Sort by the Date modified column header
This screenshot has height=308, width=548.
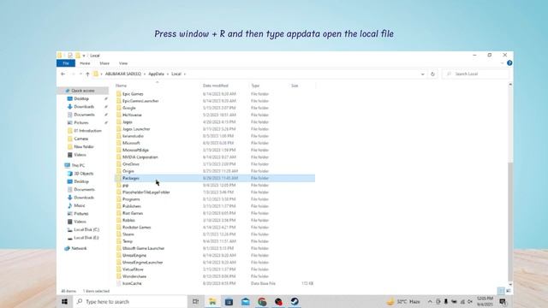[x=216, y=86]
